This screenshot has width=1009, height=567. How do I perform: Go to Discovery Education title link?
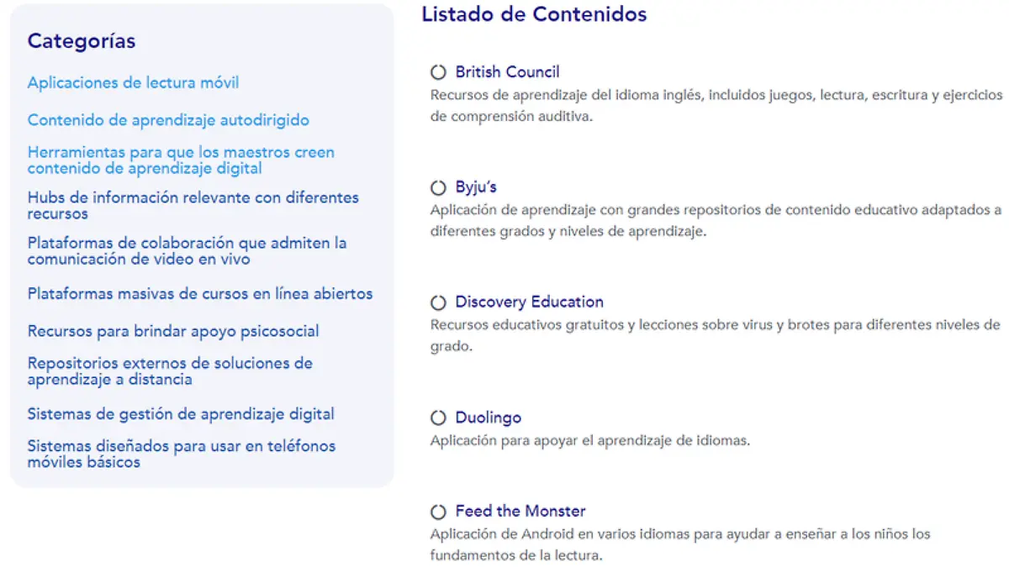click(529, 302)
